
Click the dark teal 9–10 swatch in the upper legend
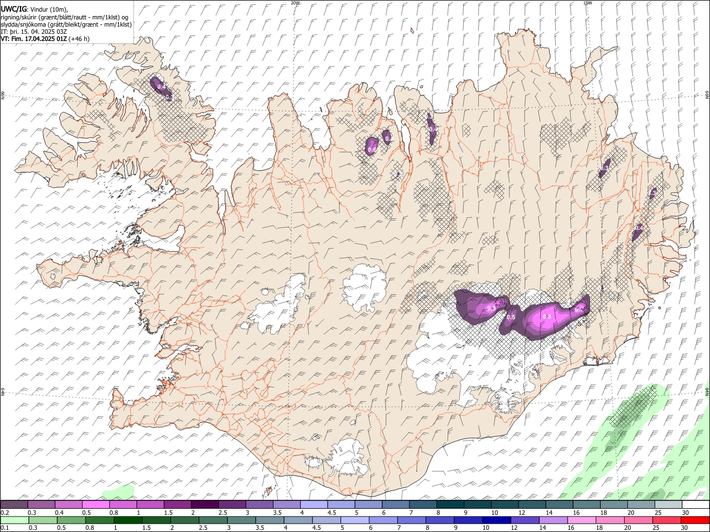pos(477,505)
